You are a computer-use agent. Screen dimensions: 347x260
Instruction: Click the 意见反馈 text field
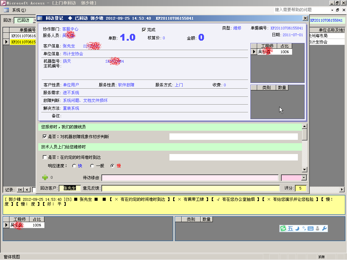190,188
